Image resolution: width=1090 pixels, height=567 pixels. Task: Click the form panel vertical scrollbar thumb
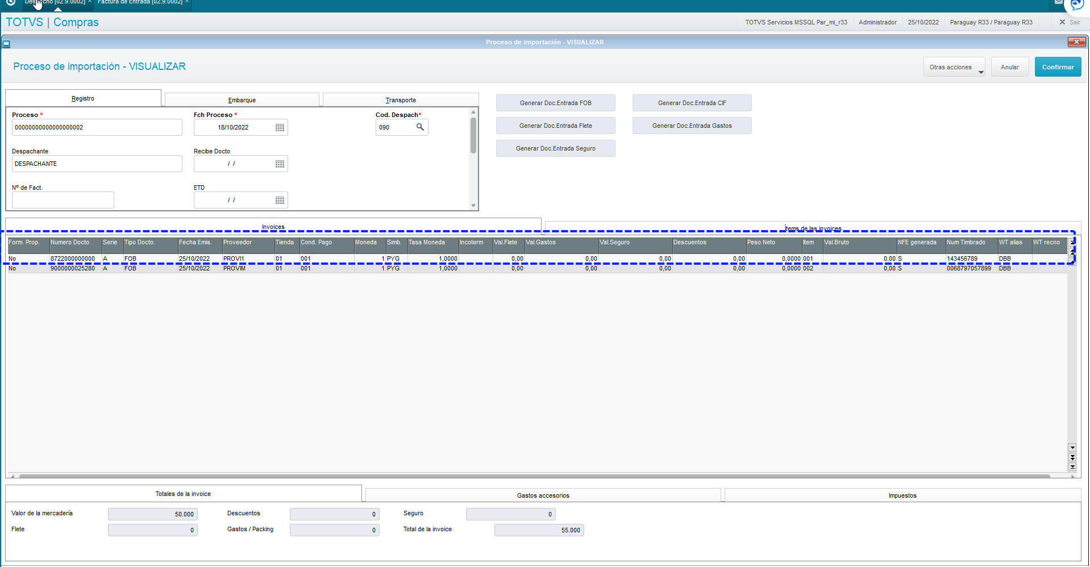[473, 135]
